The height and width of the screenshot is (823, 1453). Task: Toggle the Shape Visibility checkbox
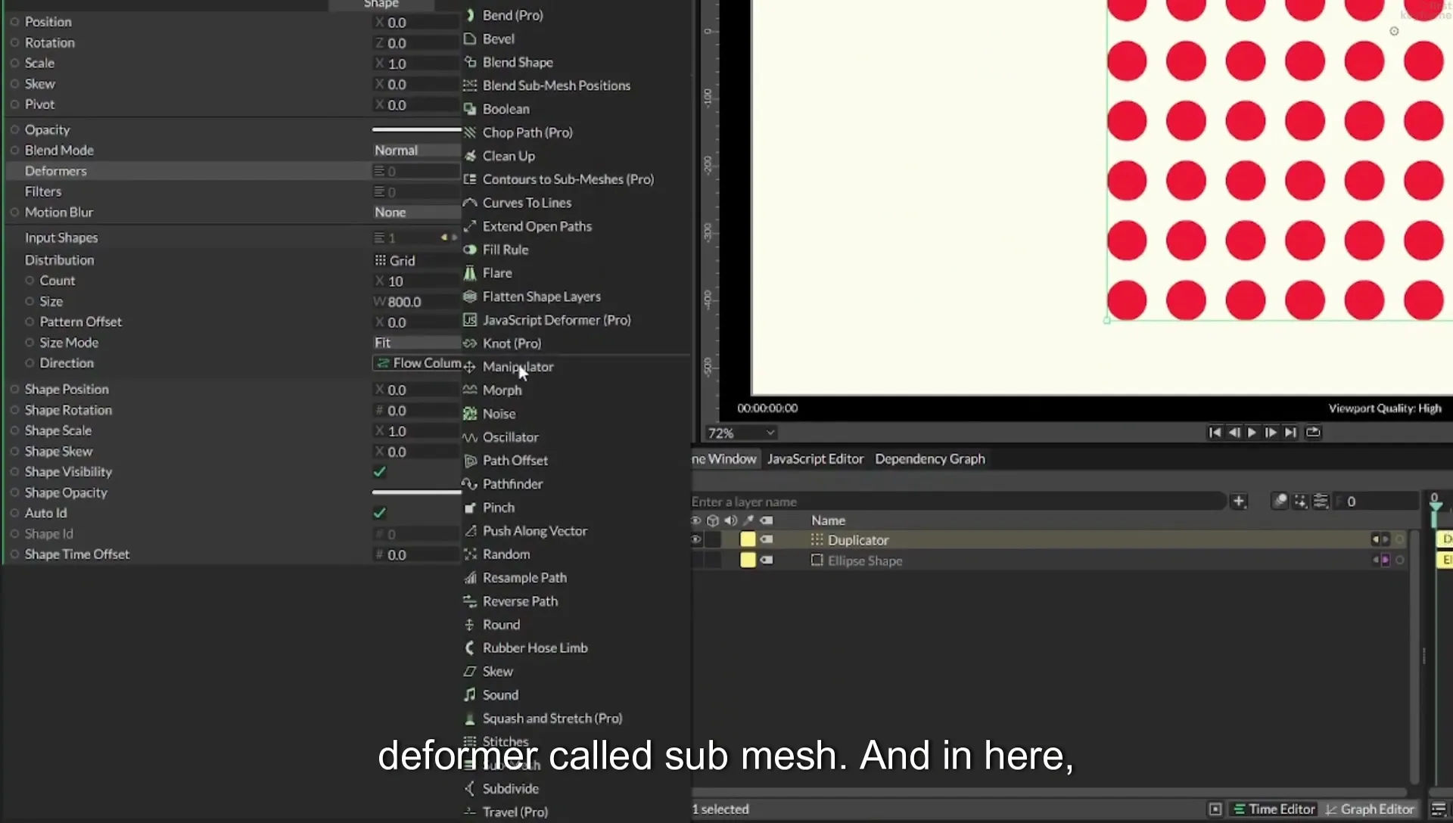tap(380, 472)
